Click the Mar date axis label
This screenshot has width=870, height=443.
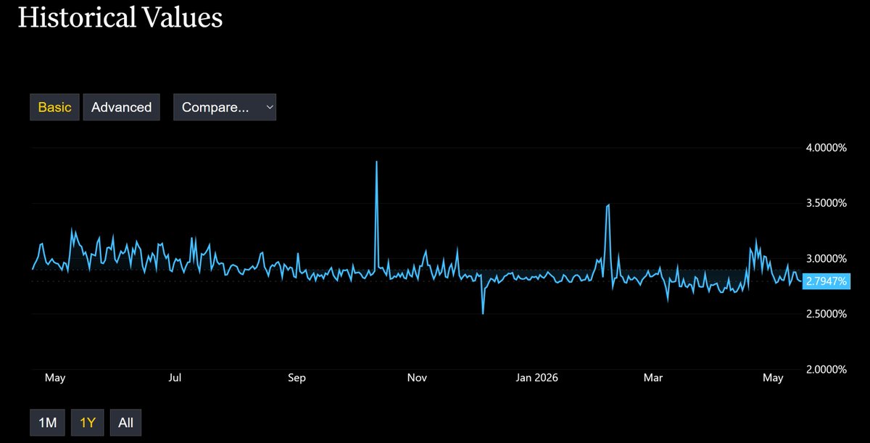[x=654, y=378]
